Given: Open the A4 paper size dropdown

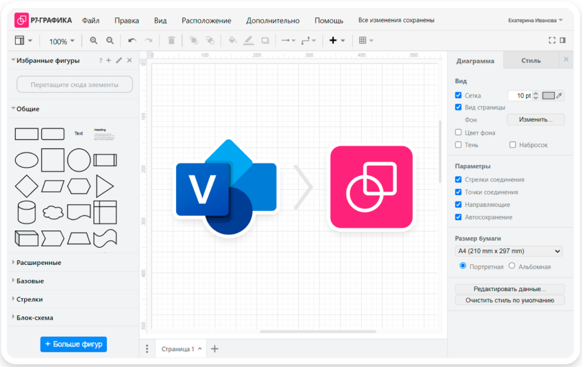Looking at the screenshot, I should [509, 251].
